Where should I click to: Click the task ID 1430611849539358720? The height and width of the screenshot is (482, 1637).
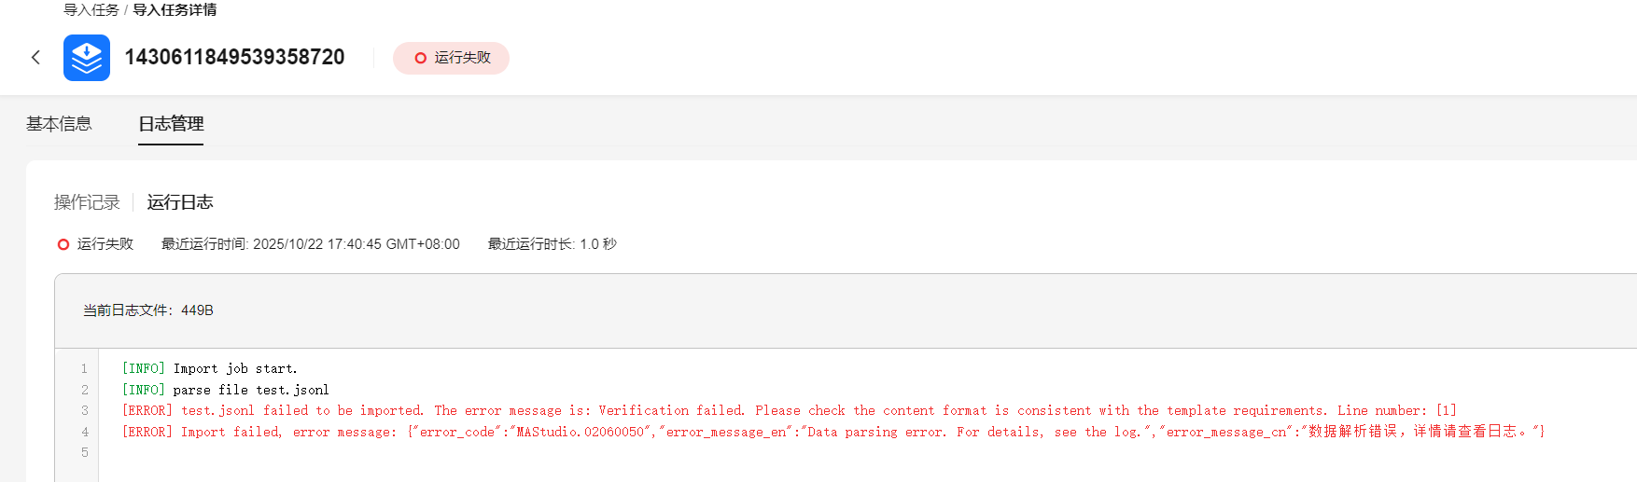(x=234, y=58)
